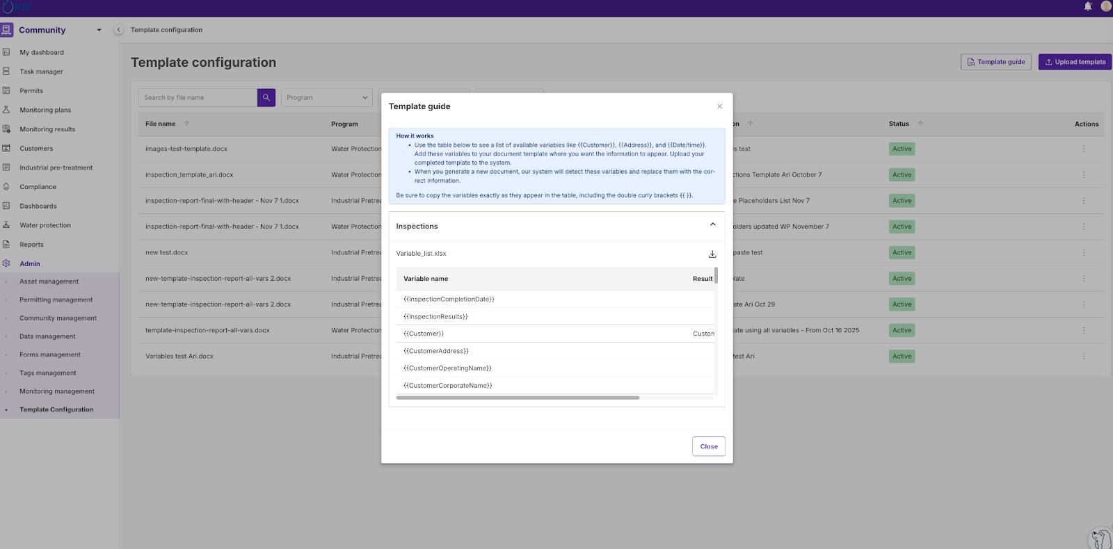This screenshot has height=549, width=1113.
Task: Select Tags management in Admin submenu
Action: tap(48, 373)
